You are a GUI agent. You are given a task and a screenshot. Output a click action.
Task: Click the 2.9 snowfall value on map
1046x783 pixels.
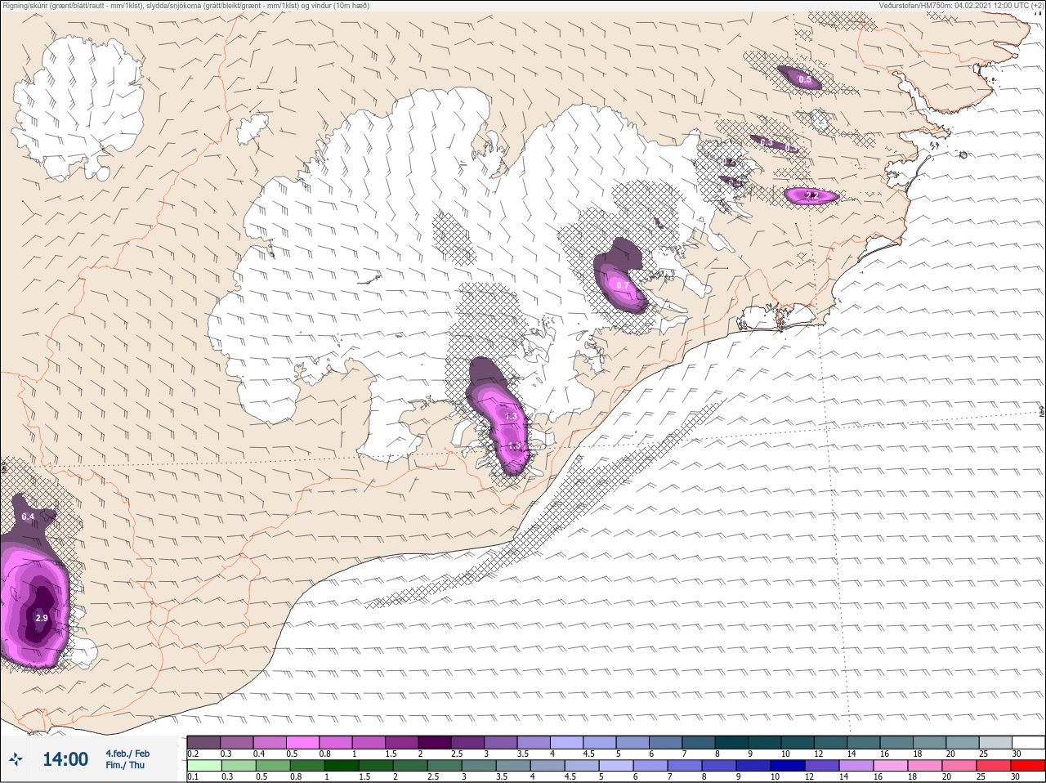(41, 618)
